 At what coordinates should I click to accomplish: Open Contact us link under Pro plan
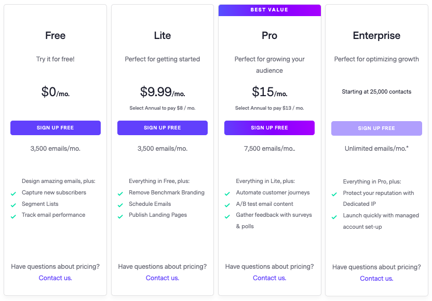pos(269,278)
